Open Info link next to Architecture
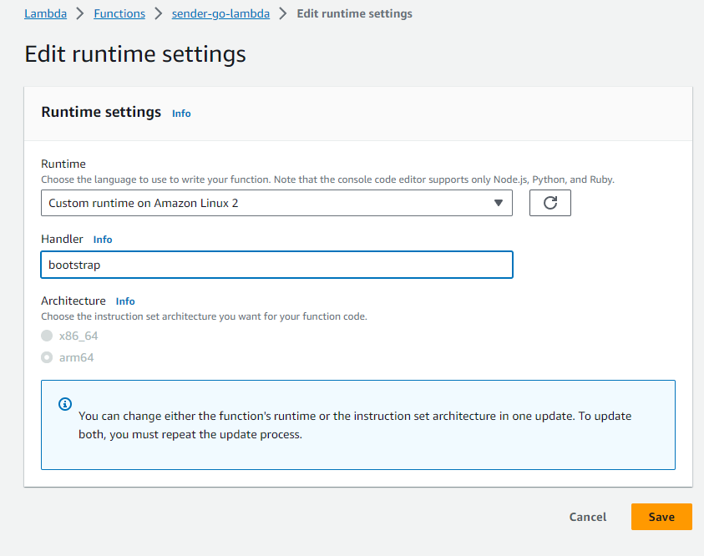 pyautogui.click(x=125, y=301)
